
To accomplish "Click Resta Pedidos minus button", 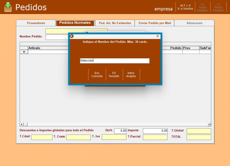I will (218, 7).
